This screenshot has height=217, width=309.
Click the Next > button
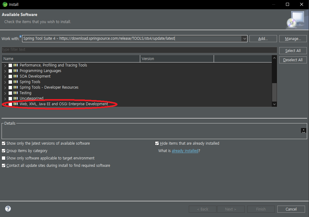click(x=231, y=209)
